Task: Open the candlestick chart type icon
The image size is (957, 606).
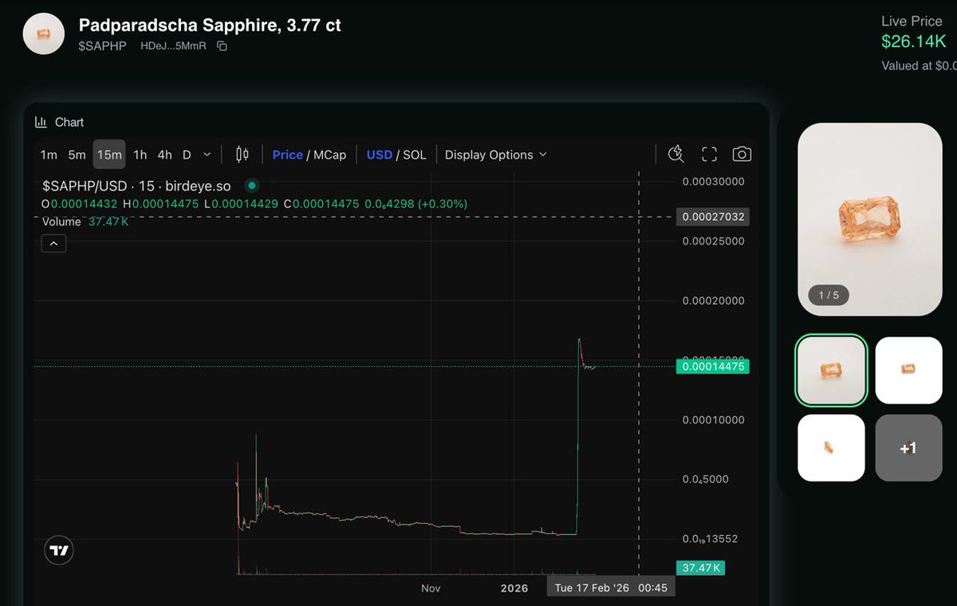Action: click(x=242, y=154)
